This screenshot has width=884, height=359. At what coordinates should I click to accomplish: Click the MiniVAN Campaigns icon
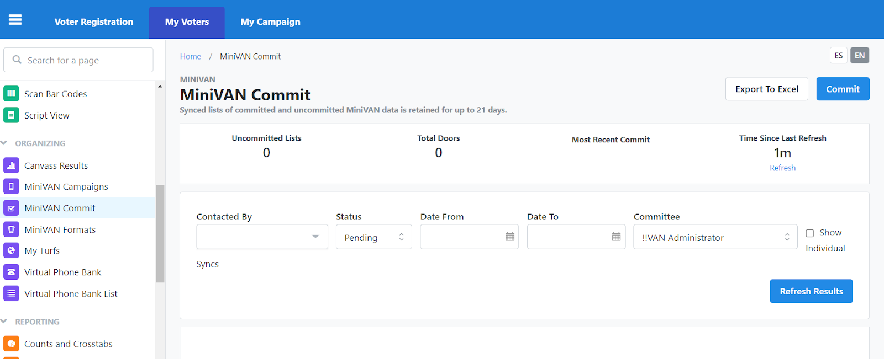[x=11, y=186]
